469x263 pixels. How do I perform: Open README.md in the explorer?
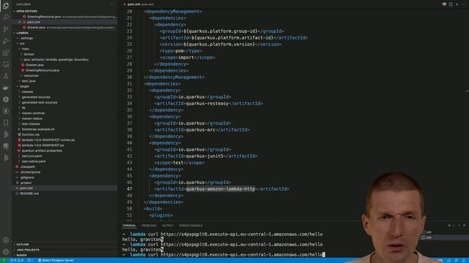(29, 194)
